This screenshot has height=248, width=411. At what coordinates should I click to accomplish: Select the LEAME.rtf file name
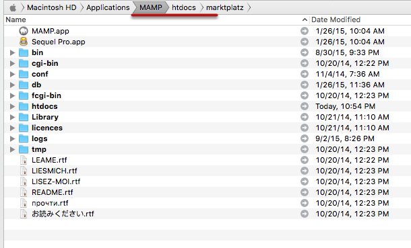tap(49, 160)
